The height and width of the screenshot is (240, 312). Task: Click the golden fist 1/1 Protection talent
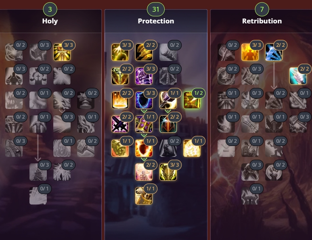tap(120, 148)
